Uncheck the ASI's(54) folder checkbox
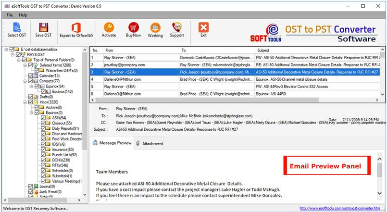 click(x=43, y=118)
